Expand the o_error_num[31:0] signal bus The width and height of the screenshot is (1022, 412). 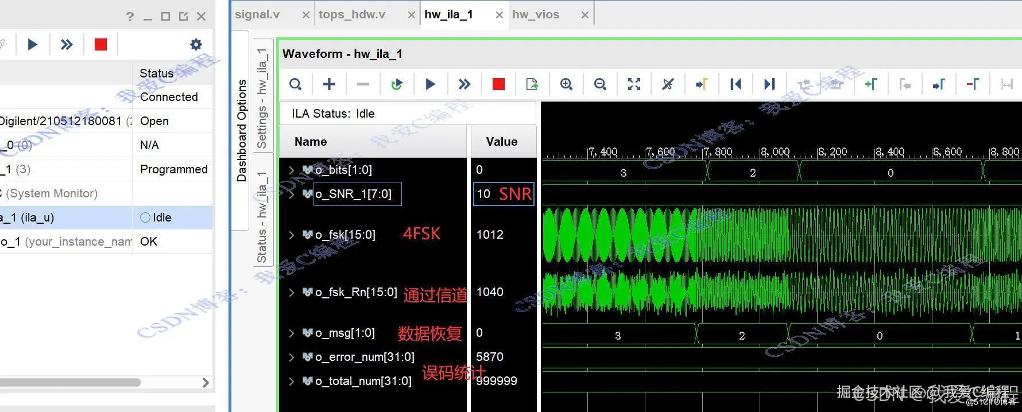[291, 357]
